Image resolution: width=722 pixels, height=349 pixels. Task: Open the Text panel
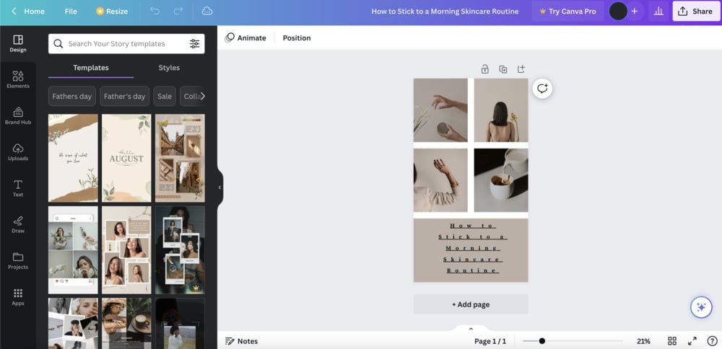[x=18, y=188]
